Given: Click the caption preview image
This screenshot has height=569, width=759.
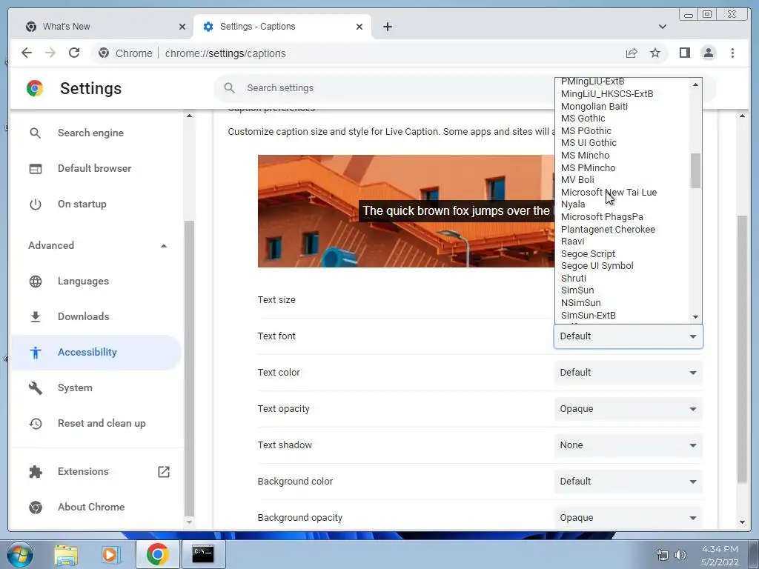Looking at the screenshot, I should pos(406,211).
